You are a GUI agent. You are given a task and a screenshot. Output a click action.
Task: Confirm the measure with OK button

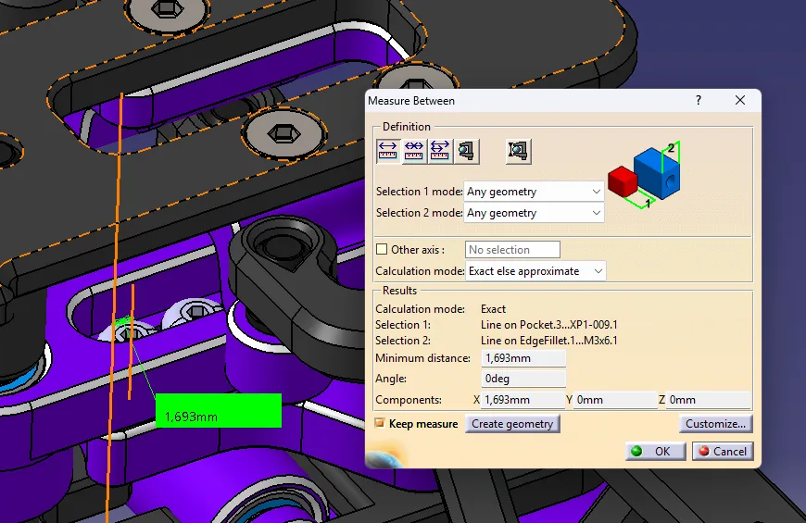click(x=655, y=451)
